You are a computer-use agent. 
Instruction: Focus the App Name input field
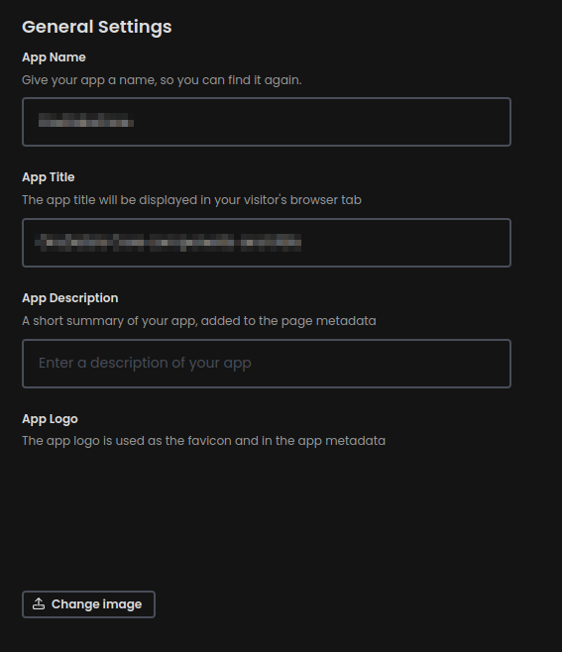tap(267, 122)
